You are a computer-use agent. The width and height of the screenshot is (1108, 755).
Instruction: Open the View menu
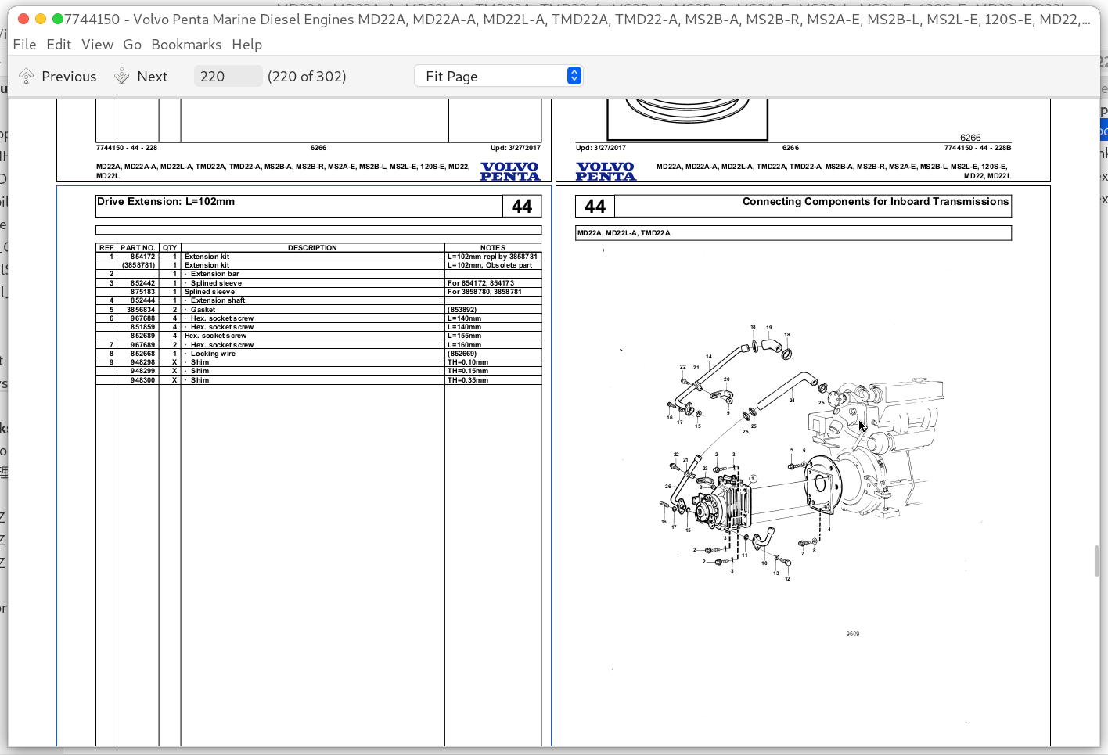pyautogui.click(x=98, y=45)
